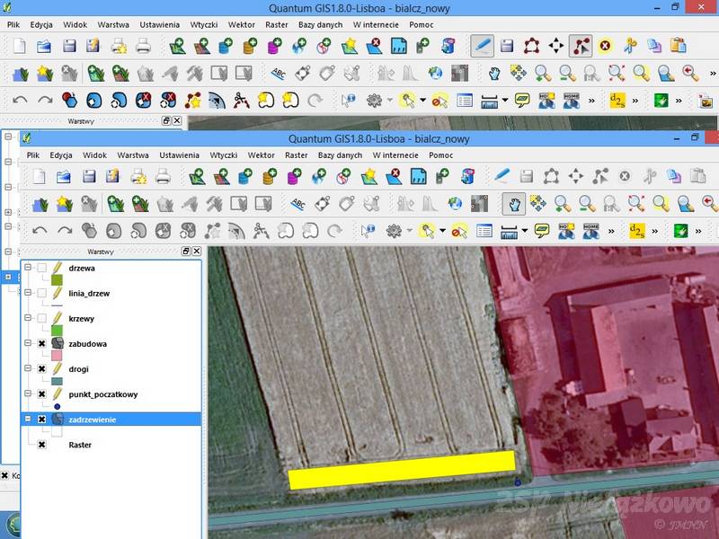Enable the krzewy layer checkbox
This screenshot has height=539, width=719.
[41, 318]
